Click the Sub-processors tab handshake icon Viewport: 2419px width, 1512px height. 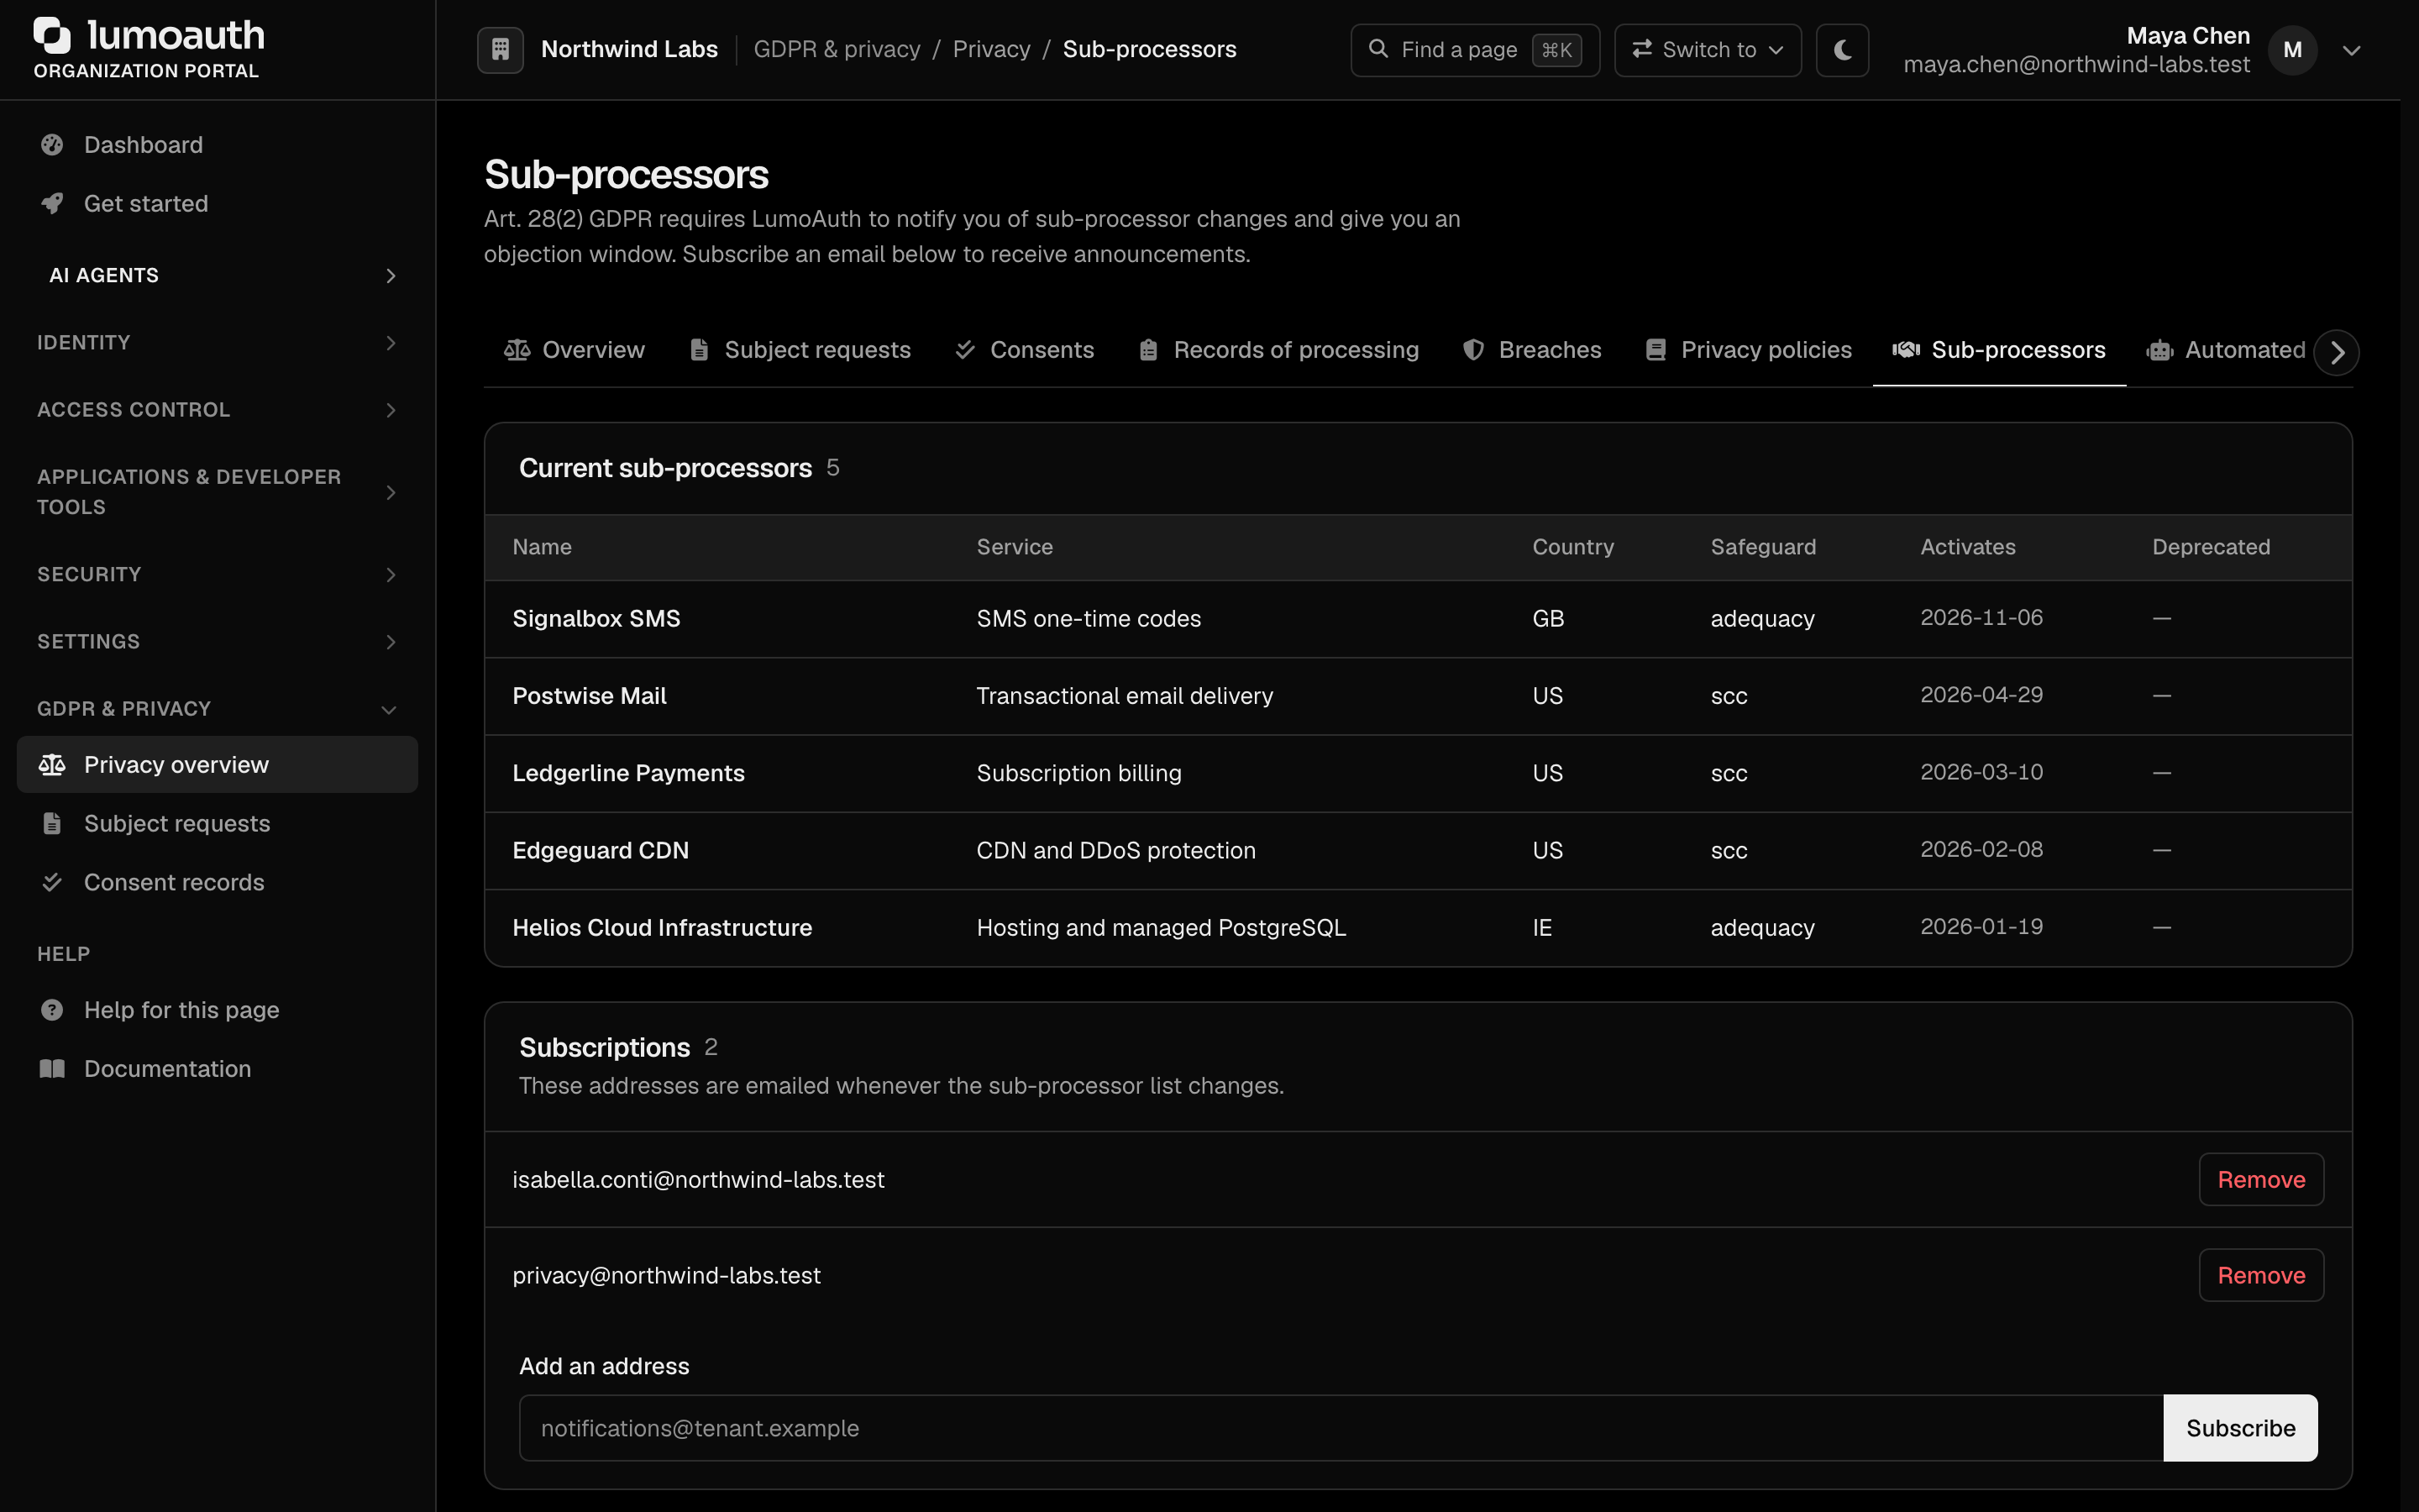pos(1905,350)
